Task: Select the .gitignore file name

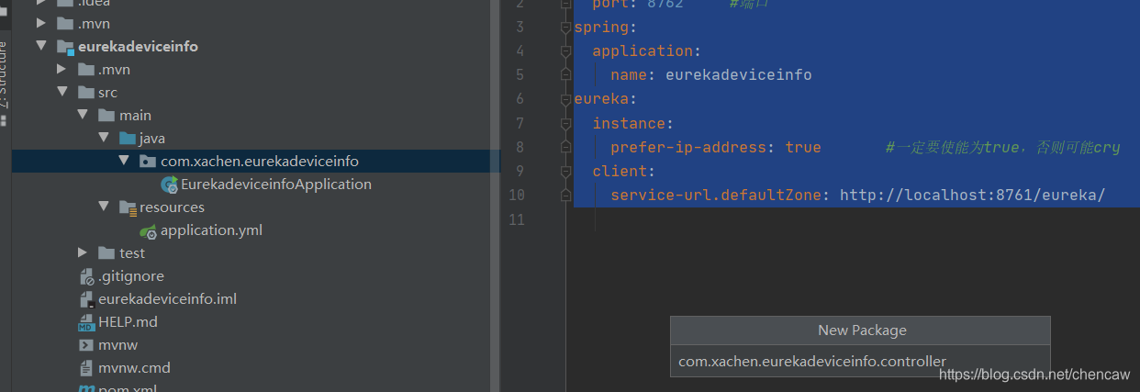Action: click(x=131, y=275)
